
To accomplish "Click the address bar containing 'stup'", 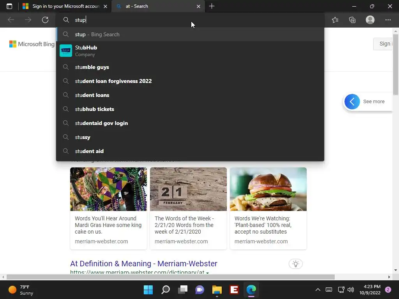I will tap(190, 20).
